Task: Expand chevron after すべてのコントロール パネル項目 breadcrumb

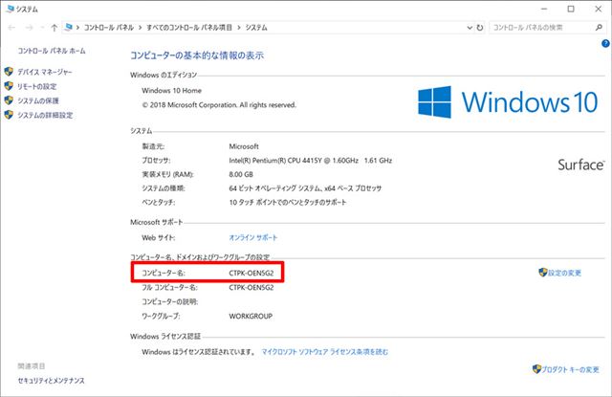Action: tap(238, 28)
